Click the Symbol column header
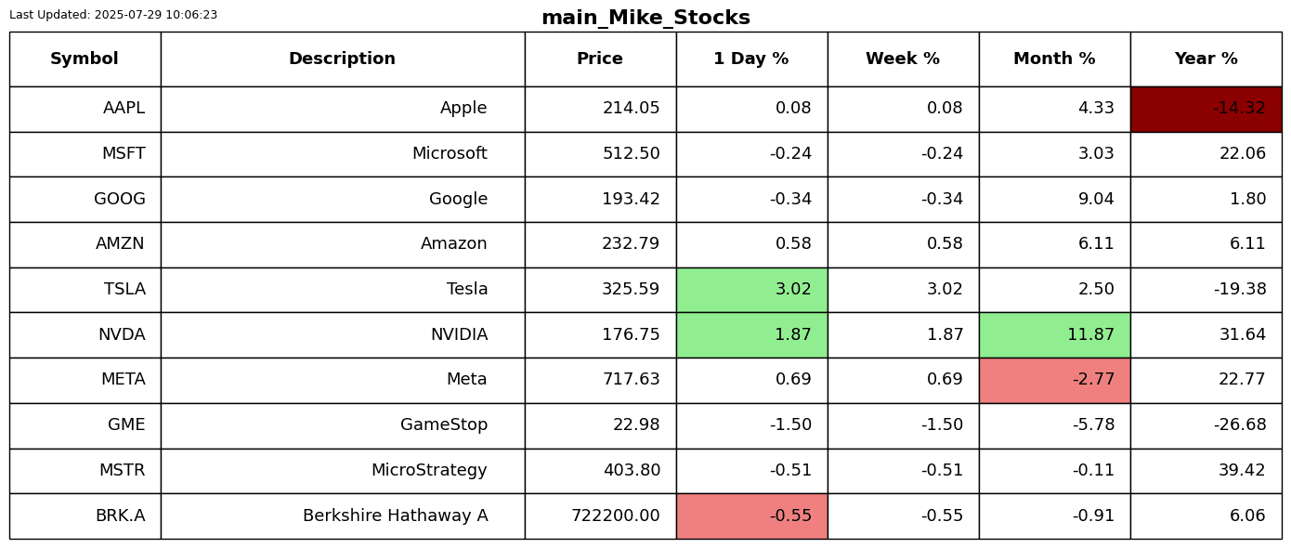Image resolution: width=1291 pixels, height=548 pixels. click(85, 59)
